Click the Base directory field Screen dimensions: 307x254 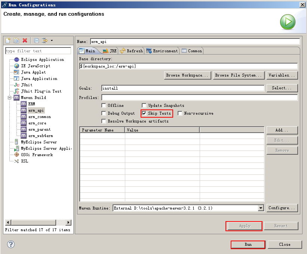tap(188, 66)
